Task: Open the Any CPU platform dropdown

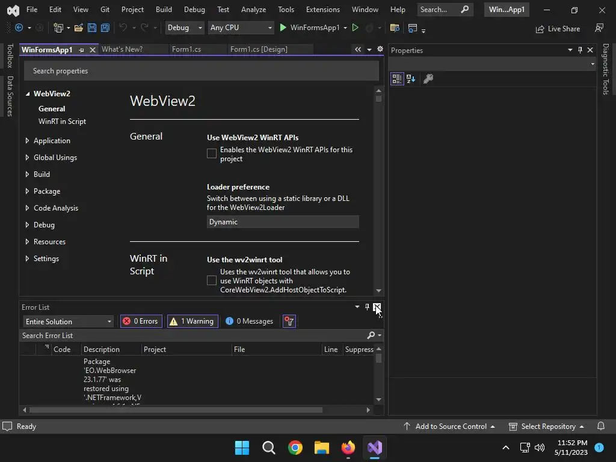Action: coord(241,28)
